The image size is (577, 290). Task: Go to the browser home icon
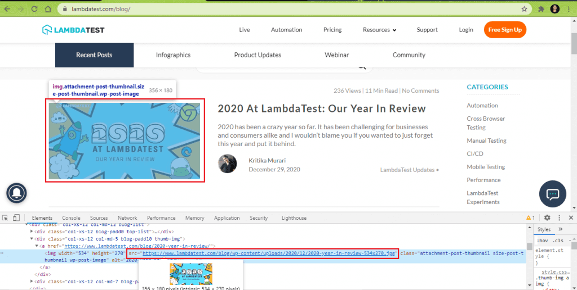click(48, 9)
